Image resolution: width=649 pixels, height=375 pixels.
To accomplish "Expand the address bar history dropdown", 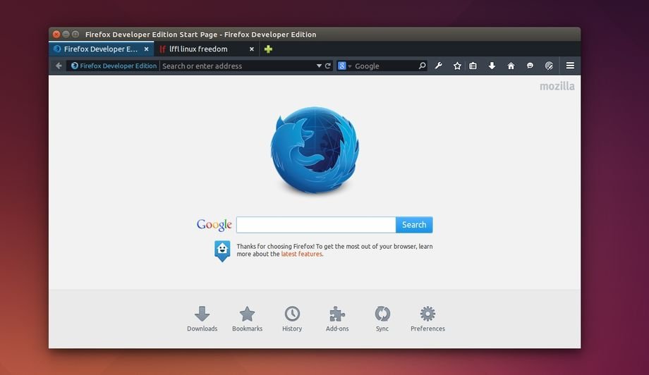I will tap(319, 66).
